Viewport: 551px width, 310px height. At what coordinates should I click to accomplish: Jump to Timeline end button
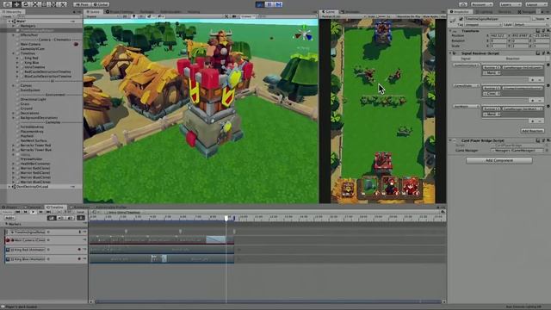(48, 212)
